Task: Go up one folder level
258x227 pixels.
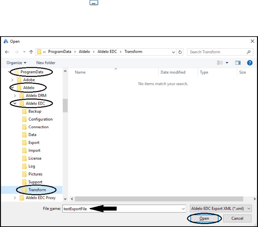Action: pos(31,52)
